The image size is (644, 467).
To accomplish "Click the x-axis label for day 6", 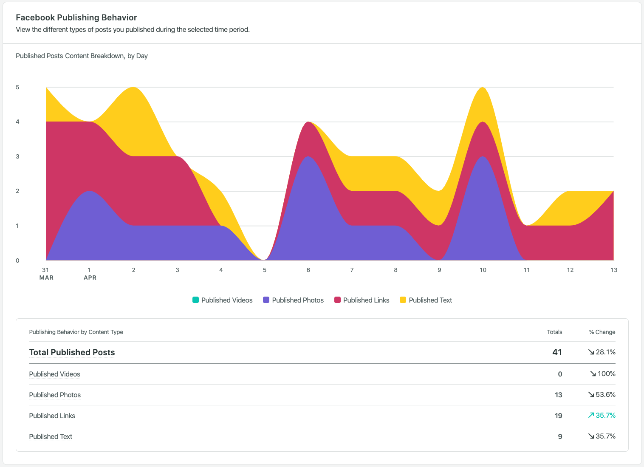I will coord(308,270).
